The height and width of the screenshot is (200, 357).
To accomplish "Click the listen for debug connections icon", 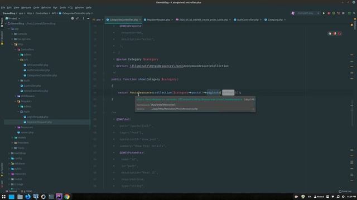I will 339,13.
